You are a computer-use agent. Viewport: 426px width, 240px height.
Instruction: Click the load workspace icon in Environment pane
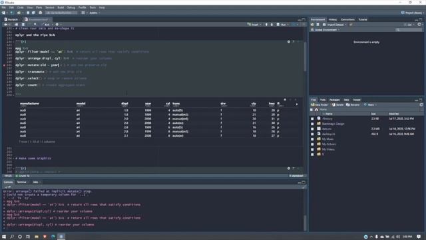(312, 25)
